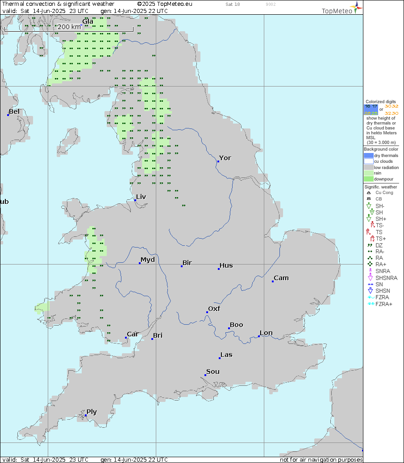Select the SH- light shower symbol
The height and width of the screenshot is (463, 404).
pos(369,206)
